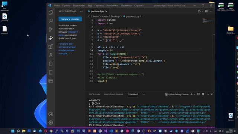This screenshot has height=134, width=238.
Task: Close the password.py editor tab
Action: pos(106,11)
